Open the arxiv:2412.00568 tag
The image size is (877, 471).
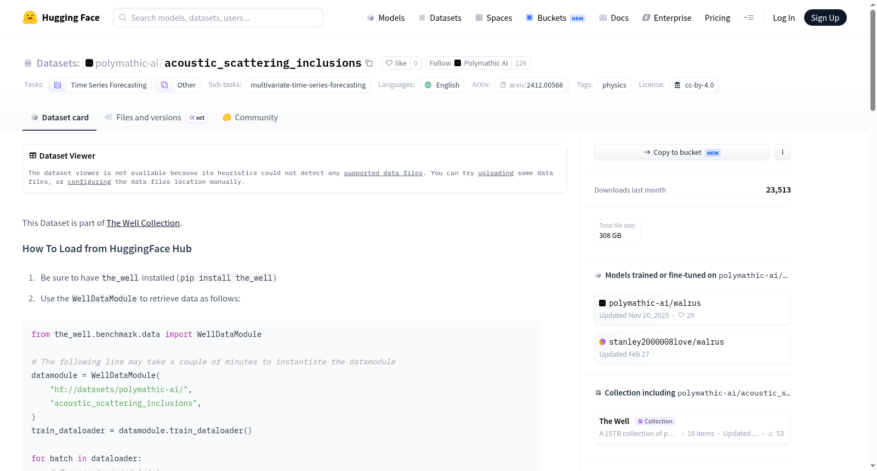pyautogui.click(x=531, y=85)
